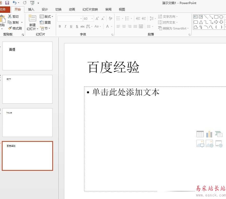
Task: Switch to the 切换 (Transitions) tab
Action: tap(58, 9)
